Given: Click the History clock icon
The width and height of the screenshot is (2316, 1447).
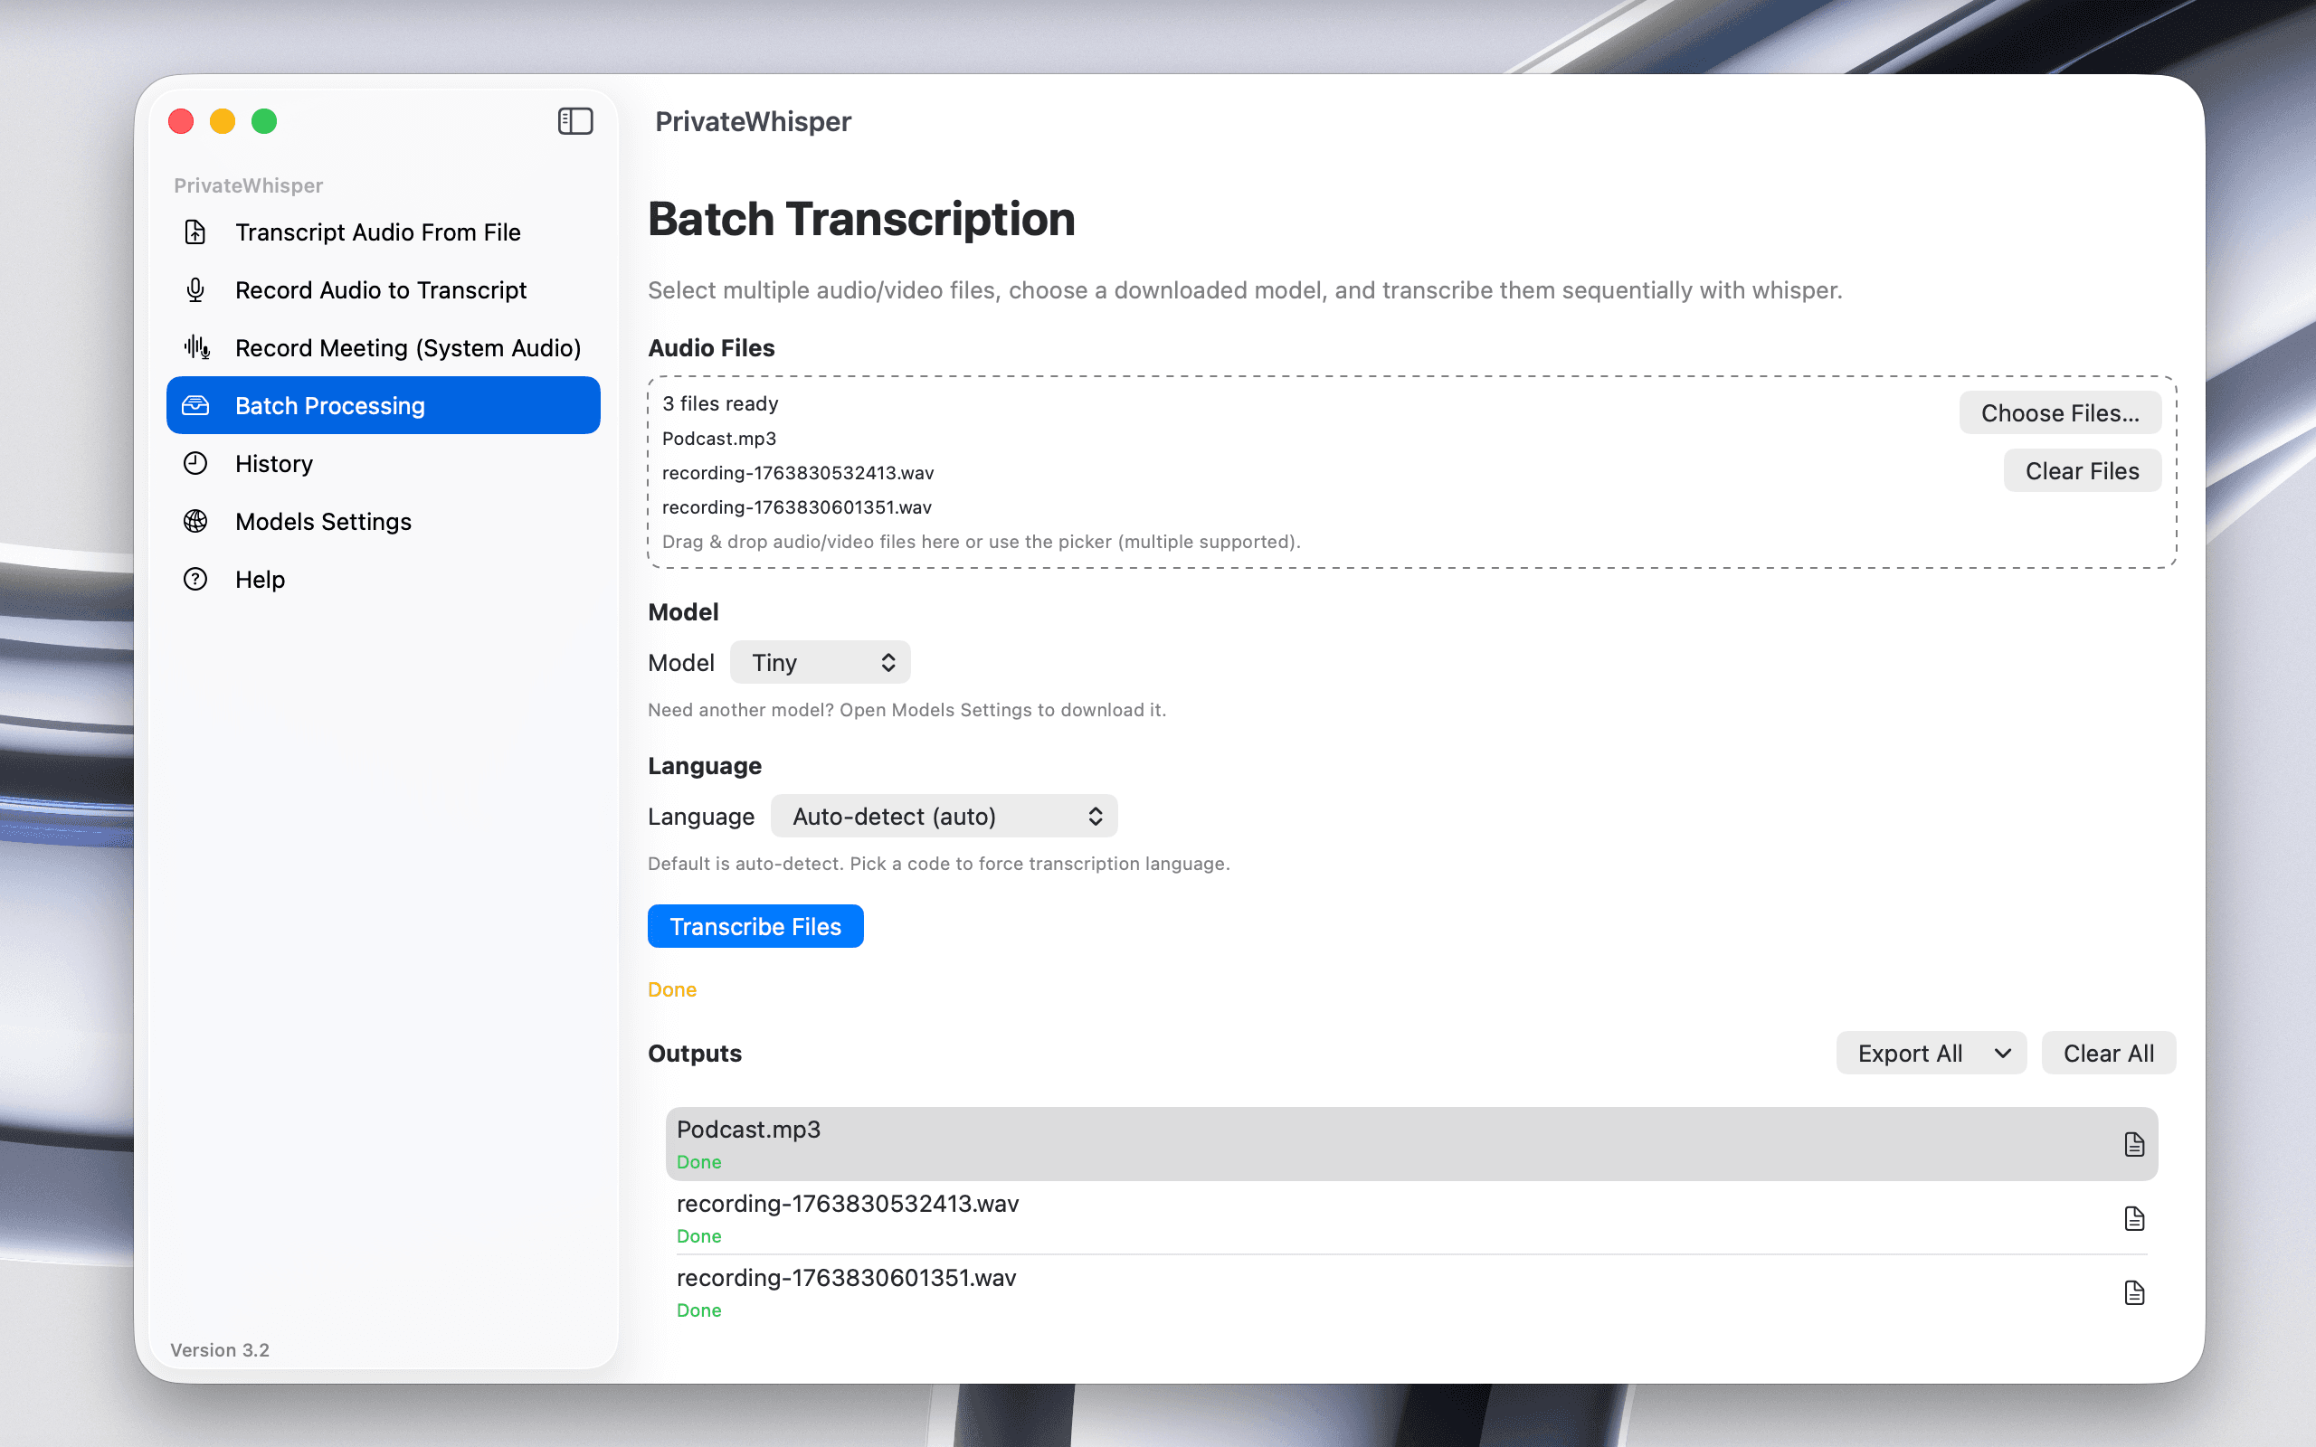Looking at the screenshot, I should click(195, 463).
